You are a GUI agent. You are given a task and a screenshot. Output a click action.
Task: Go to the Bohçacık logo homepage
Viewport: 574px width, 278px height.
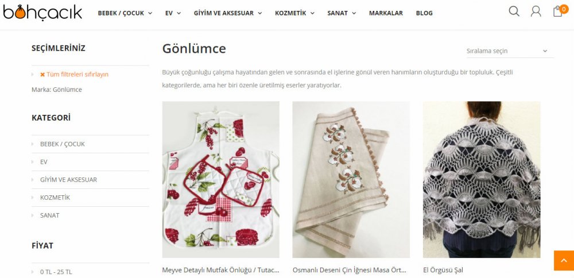tap(42, 13)
